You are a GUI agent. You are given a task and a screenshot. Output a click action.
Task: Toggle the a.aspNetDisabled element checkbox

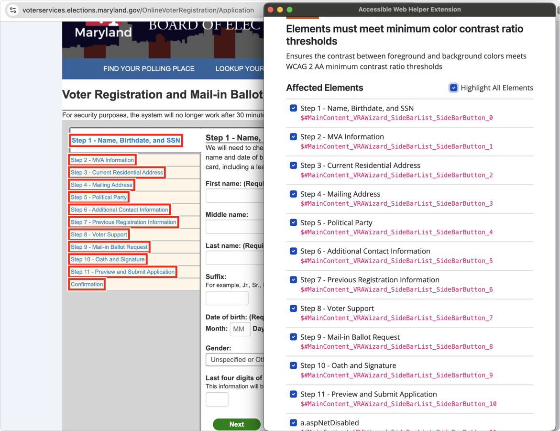coord(293,422)
